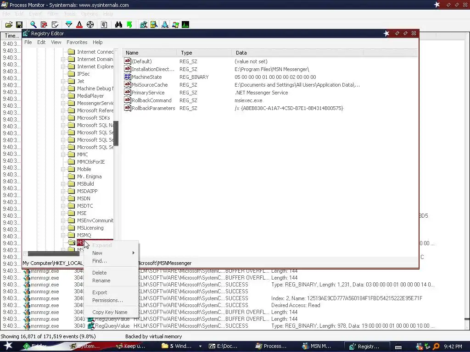Image resolution: width=470 pixels, height=352 pixels.
Task: Choose Permissions... from the context menu
Action: point(111,300)
